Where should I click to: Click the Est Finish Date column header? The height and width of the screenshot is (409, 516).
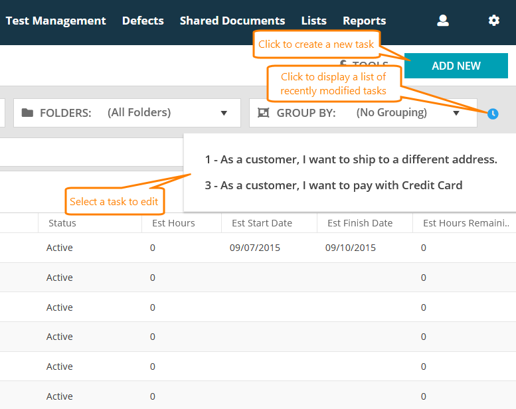click(x=359, y=223)
